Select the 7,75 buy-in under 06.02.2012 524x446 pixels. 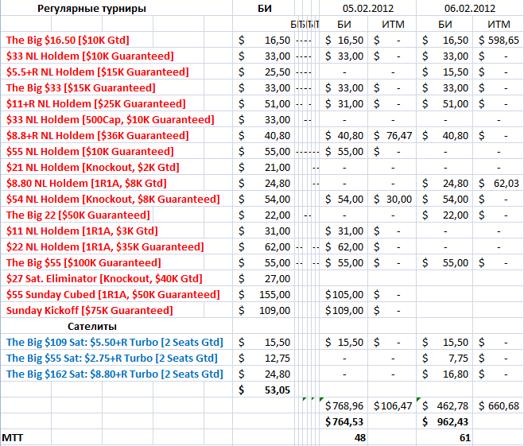point(445,359)
